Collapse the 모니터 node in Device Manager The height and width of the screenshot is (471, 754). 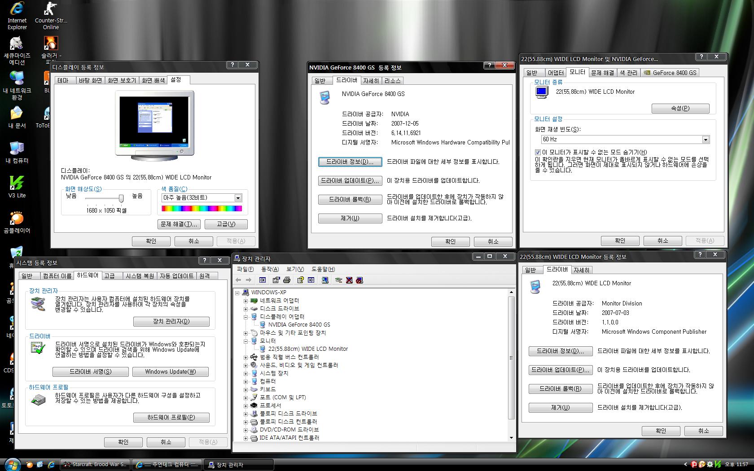[245, 341]
